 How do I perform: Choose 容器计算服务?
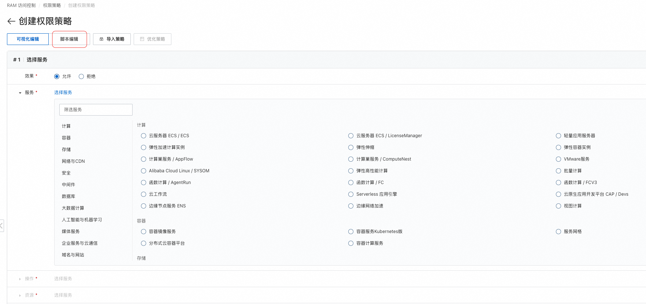pos(351,243)
